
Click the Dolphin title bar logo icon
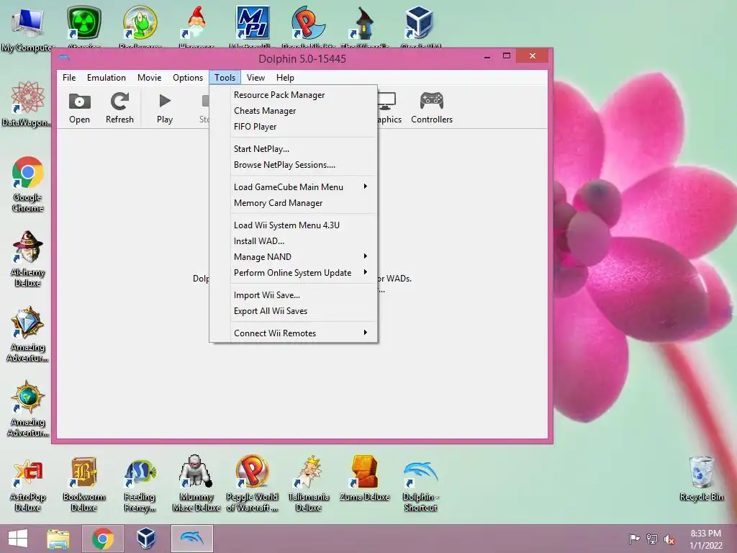(64, 58)
